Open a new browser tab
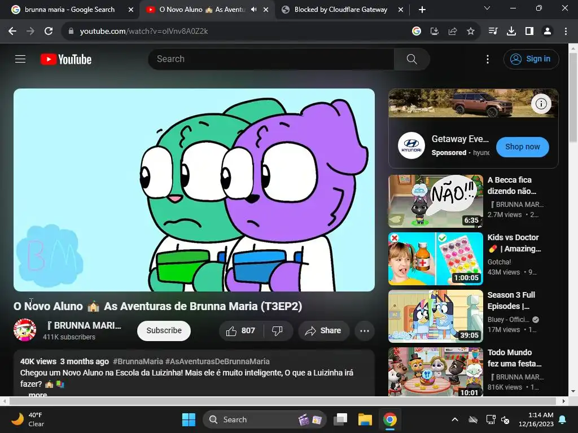This screenshot has height=433, width=578. click(x=422, y=10)
